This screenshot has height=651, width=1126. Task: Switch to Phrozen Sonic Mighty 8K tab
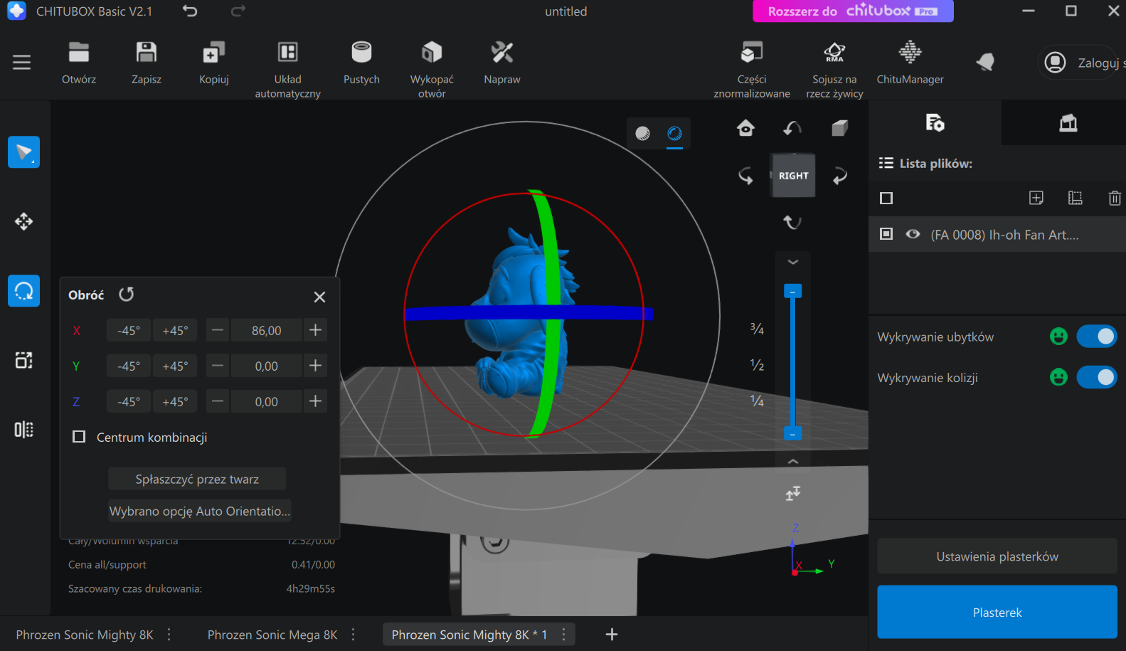tap(85, 635)
